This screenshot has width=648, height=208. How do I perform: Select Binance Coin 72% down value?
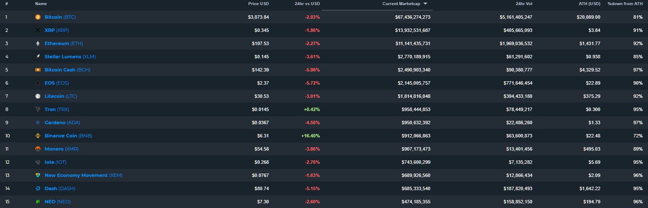[638, 136]
